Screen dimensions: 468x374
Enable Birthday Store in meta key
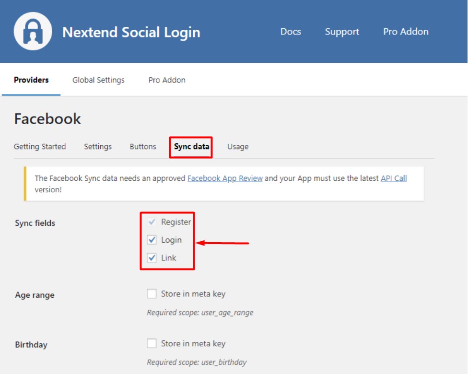click(x=152, y=344)
